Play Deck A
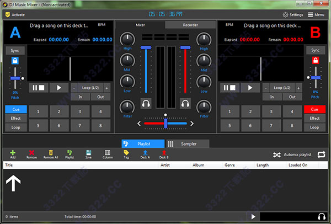The width and height of the screenshot is (331, 224). (x=59, y=88)
